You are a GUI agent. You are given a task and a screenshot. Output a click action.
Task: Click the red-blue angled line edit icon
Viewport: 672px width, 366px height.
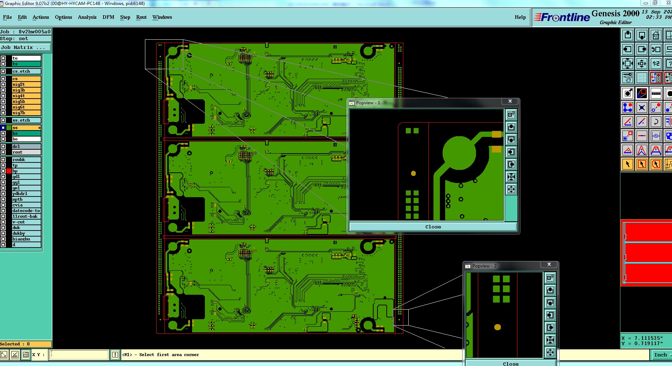628,122
